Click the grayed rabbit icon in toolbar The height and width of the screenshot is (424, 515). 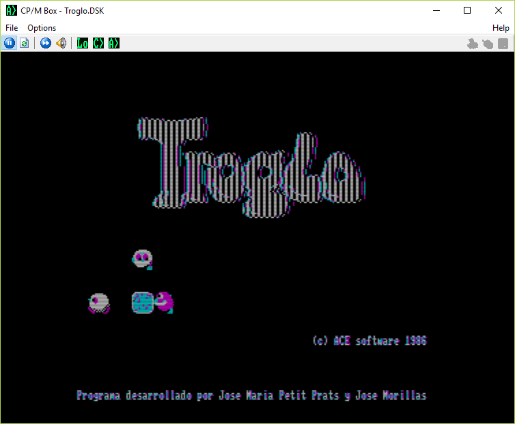point(472,43)
